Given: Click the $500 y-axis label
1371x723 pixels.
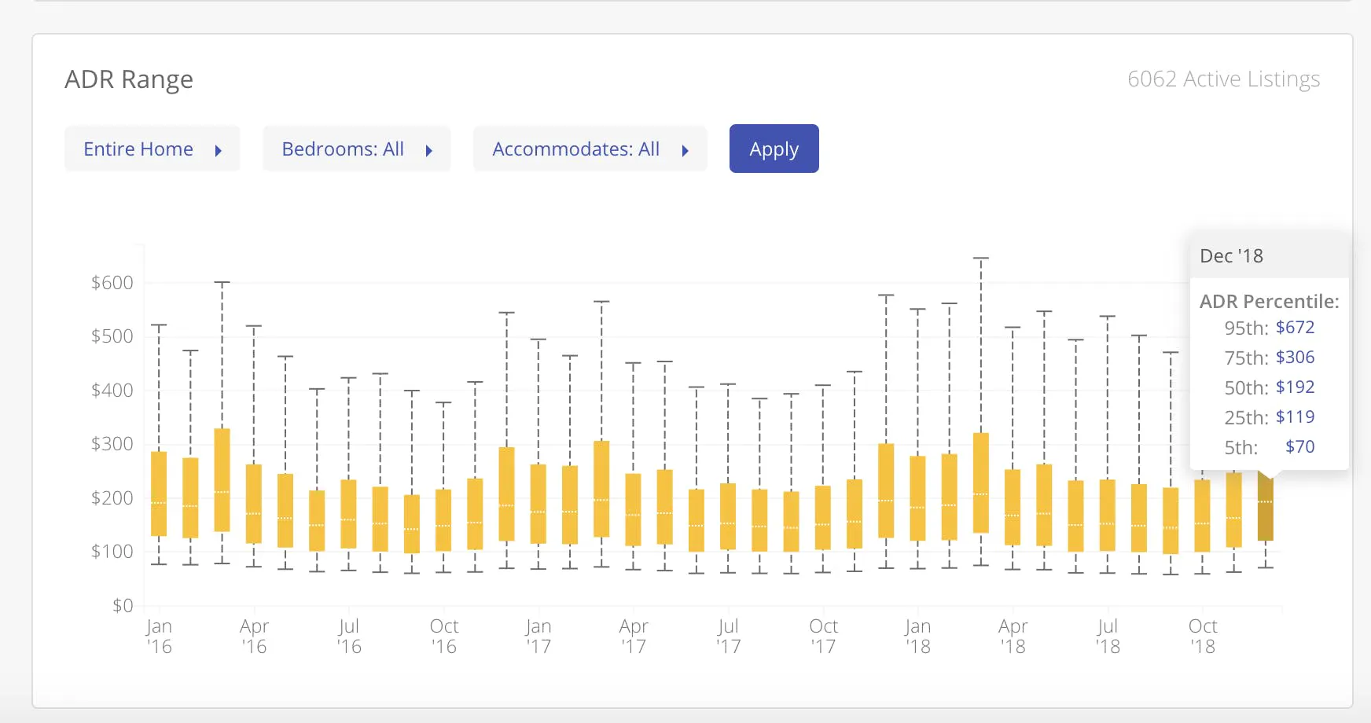Looking at the screenshot, I should click(x=112, y=336).
